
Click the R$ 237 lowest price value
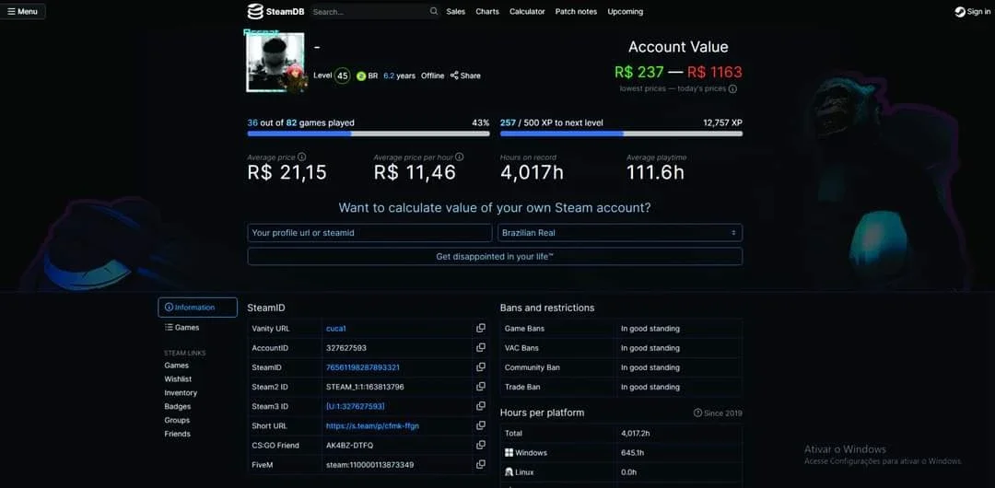pos(639,72)
